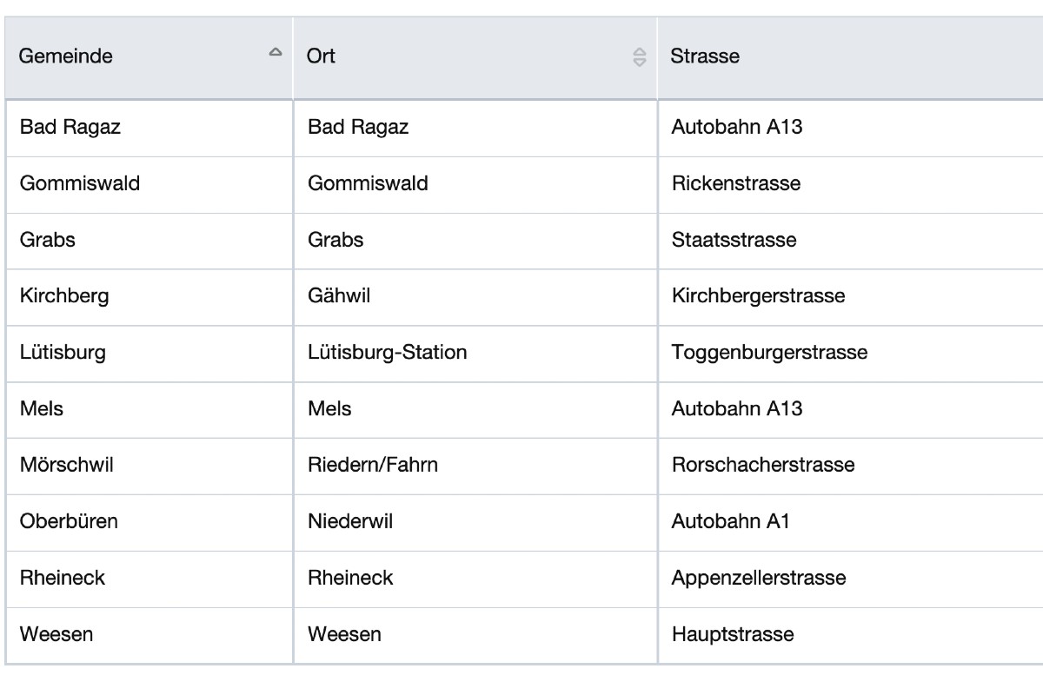Click the ascending sort arrow on Gemeinde column

point(276,52)
